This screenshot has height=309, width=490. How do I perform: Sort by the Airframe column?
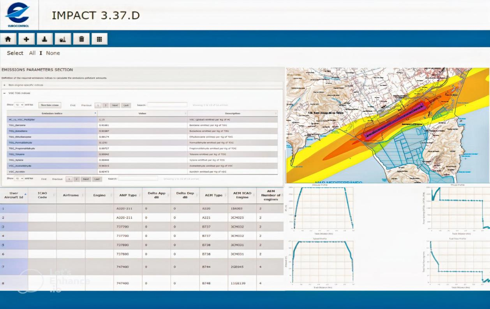click(71, 195)
